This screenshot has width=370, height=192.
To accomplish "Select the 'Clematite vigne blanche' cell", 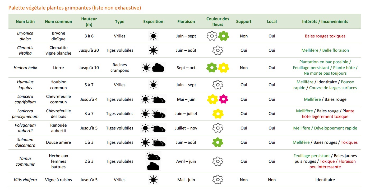I will [x=58, y=50].
